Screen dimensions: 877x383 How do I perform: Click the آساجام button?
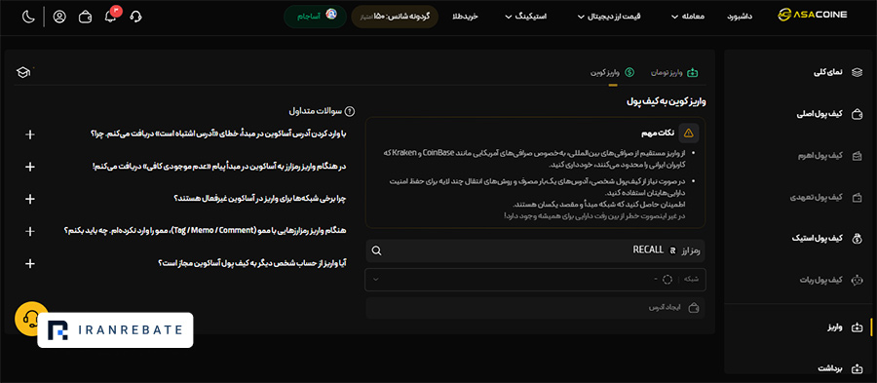(x=315, y=17)
